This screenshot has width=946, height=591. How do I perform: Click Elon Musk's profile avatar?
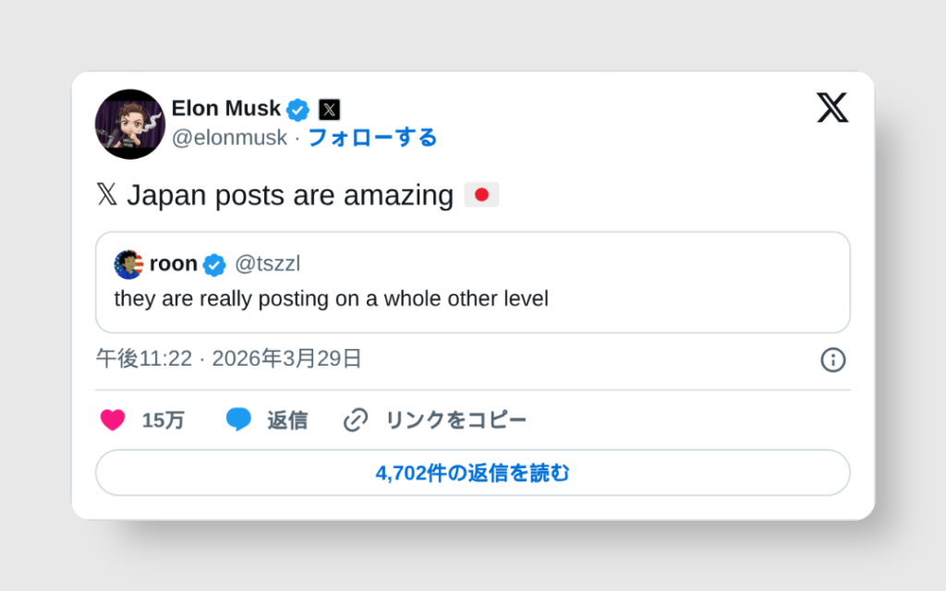pos(130,125)
